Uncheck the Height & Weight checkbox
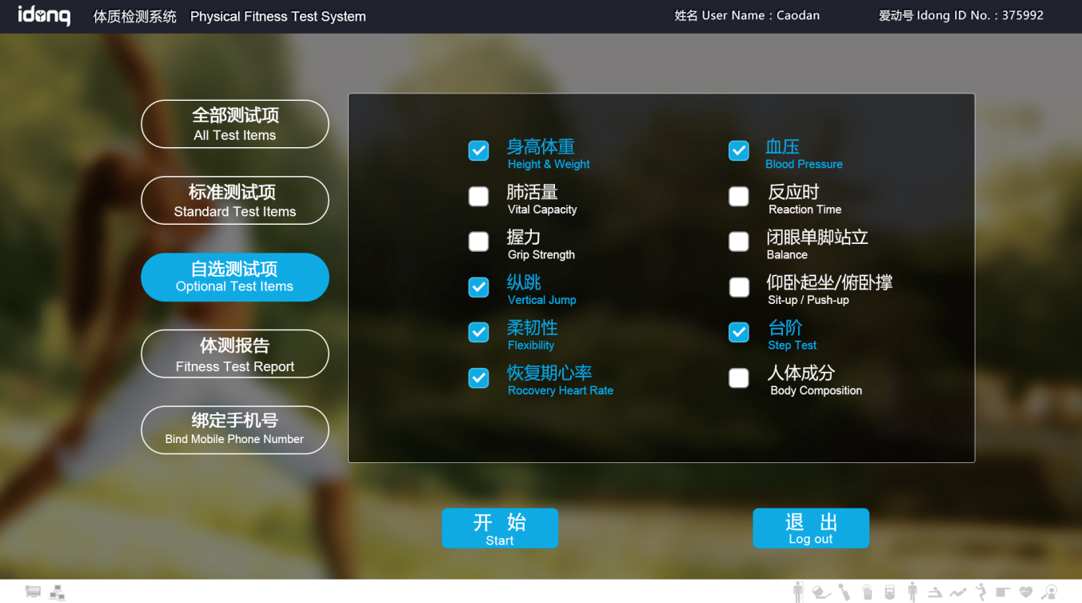 click(478, 150)
